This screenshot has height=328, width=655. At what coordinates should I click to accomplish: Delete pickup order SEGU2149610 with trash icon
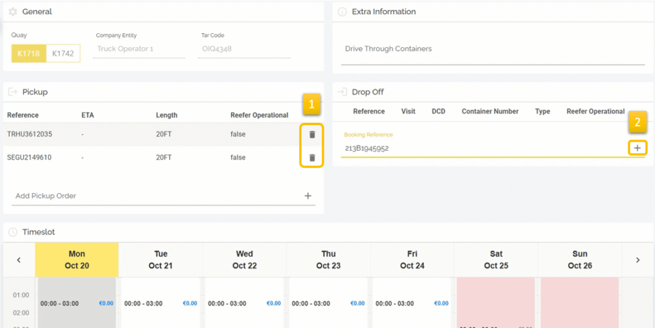312,158
